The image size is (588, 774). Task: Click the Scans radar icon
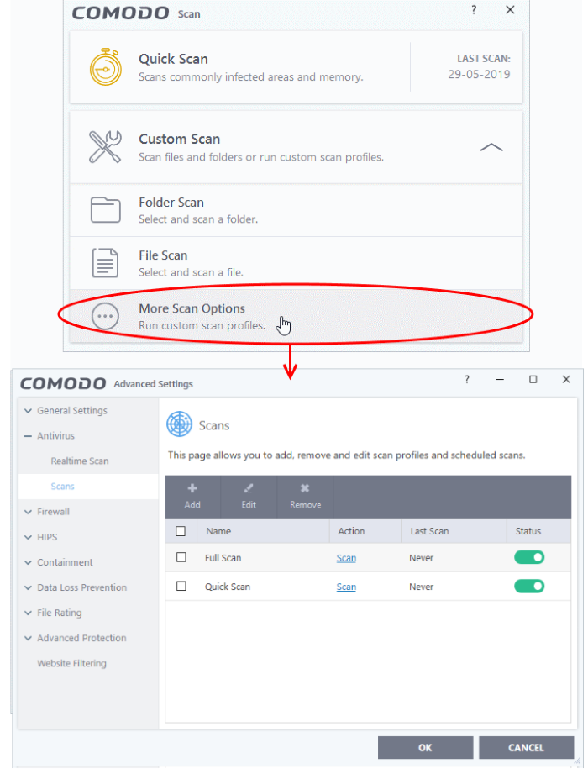(x=179, y=424)
